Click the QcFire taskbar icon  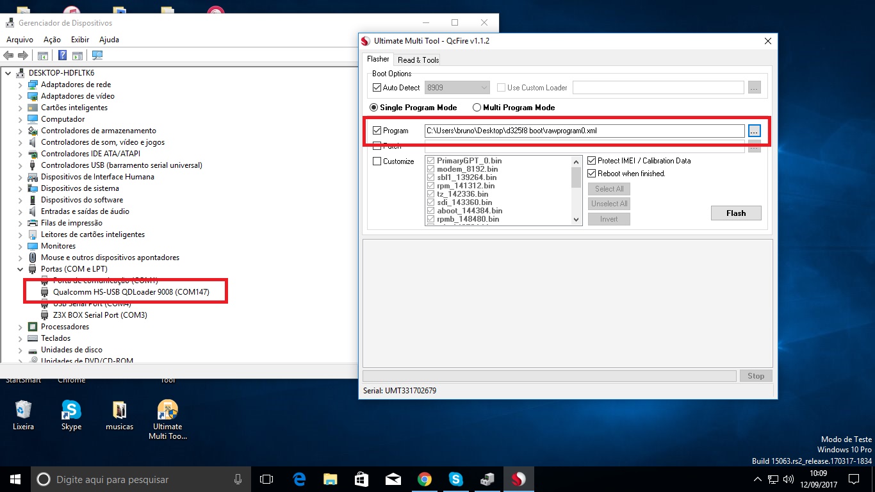click(x=518, y=479)
